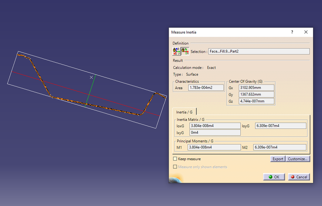Click the IoyG inertia value field
This screenshot has width=322, height=206.
click(x=280, y=126)
